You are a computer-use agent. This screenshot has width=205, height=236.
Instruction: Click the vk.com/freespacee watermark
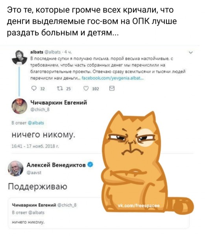[x=139, y=206]
